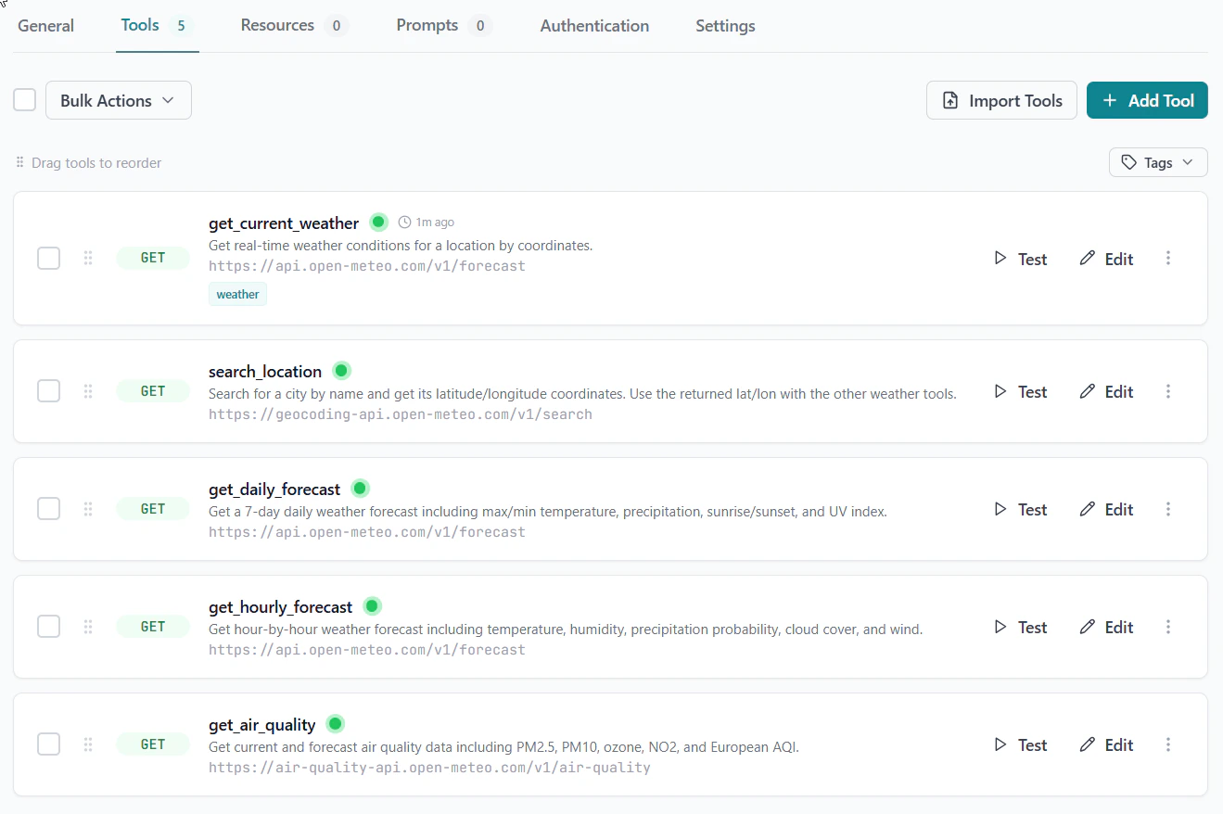Open kebab menu for get_current_weather
This screenshot has width=1223, height=814.
point(1168,259)
